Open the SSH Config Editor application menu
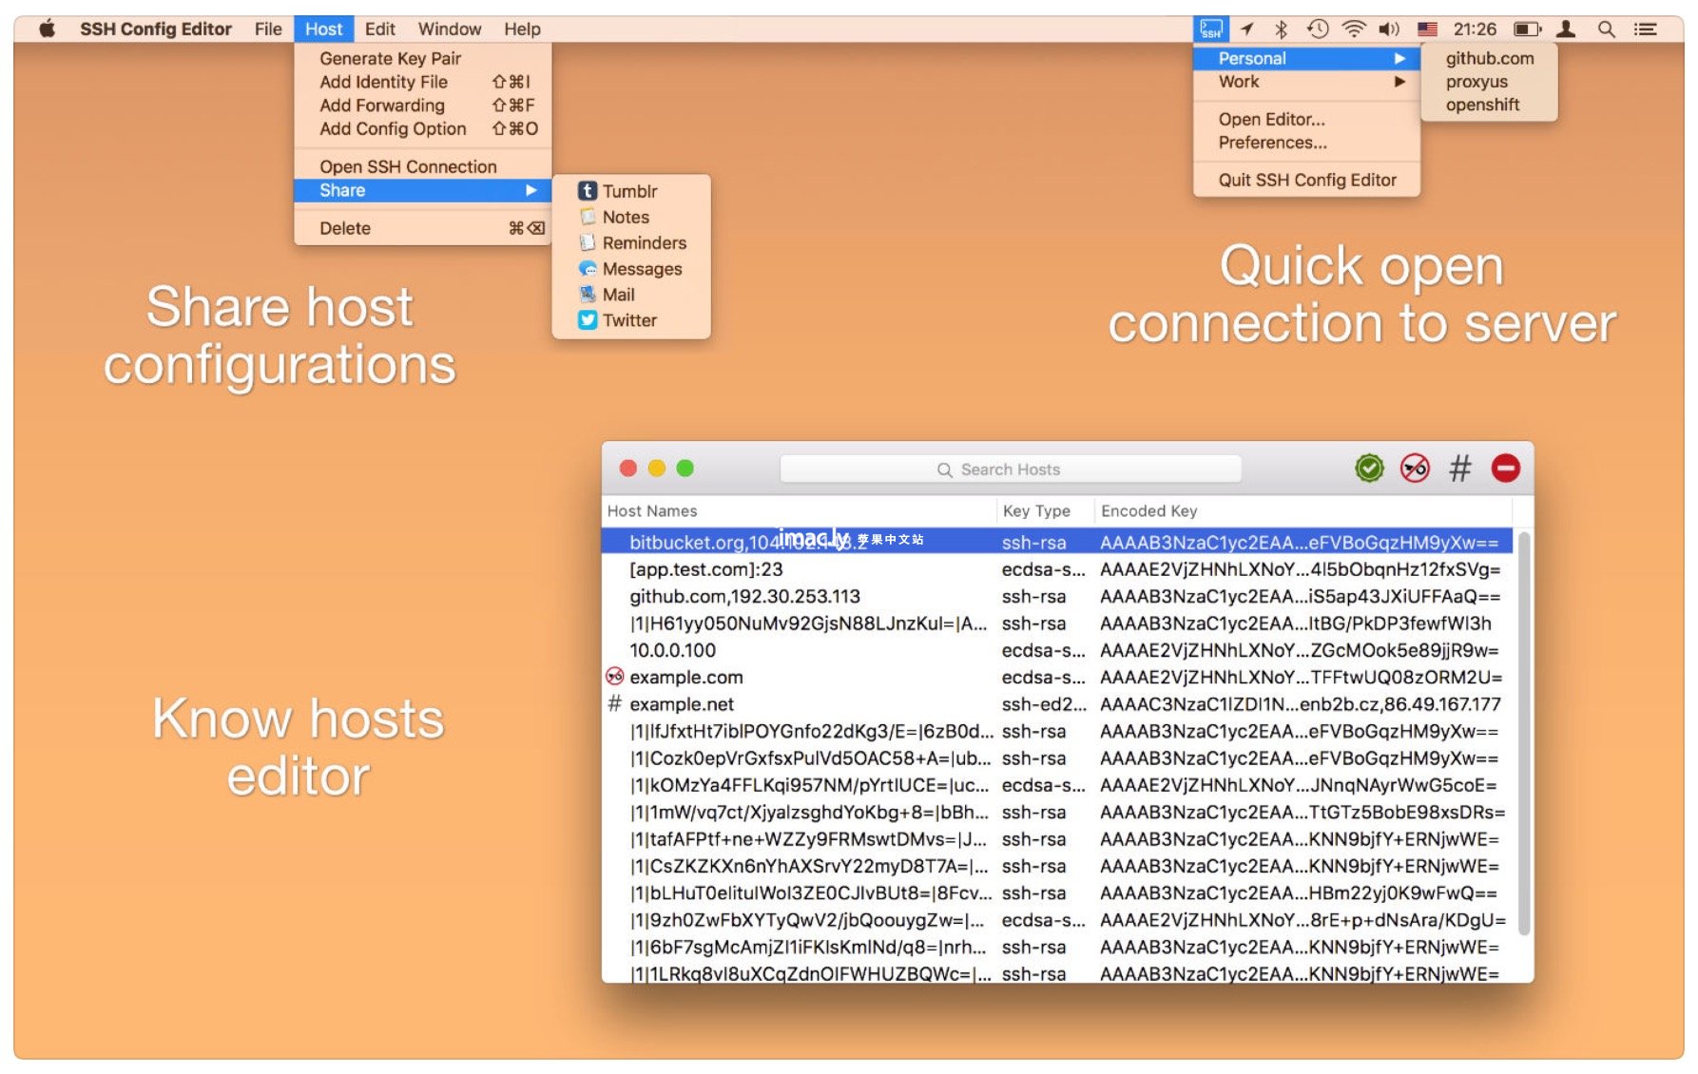 click(156, 29)
